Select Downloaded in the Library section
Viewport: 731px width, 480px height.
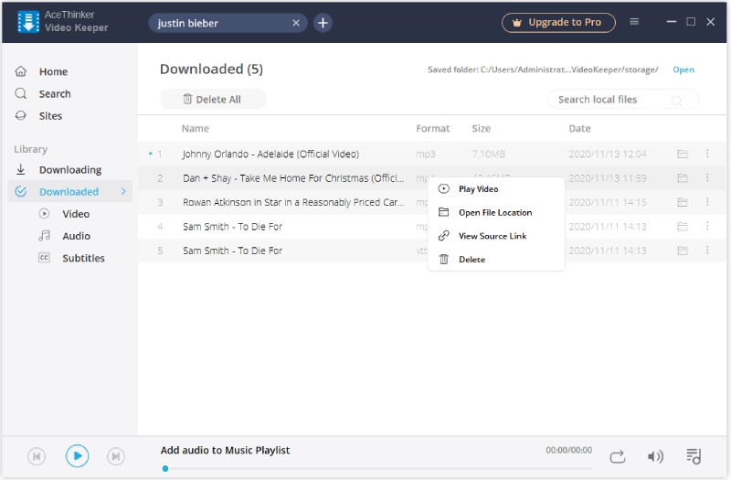(x=69, y=192)
